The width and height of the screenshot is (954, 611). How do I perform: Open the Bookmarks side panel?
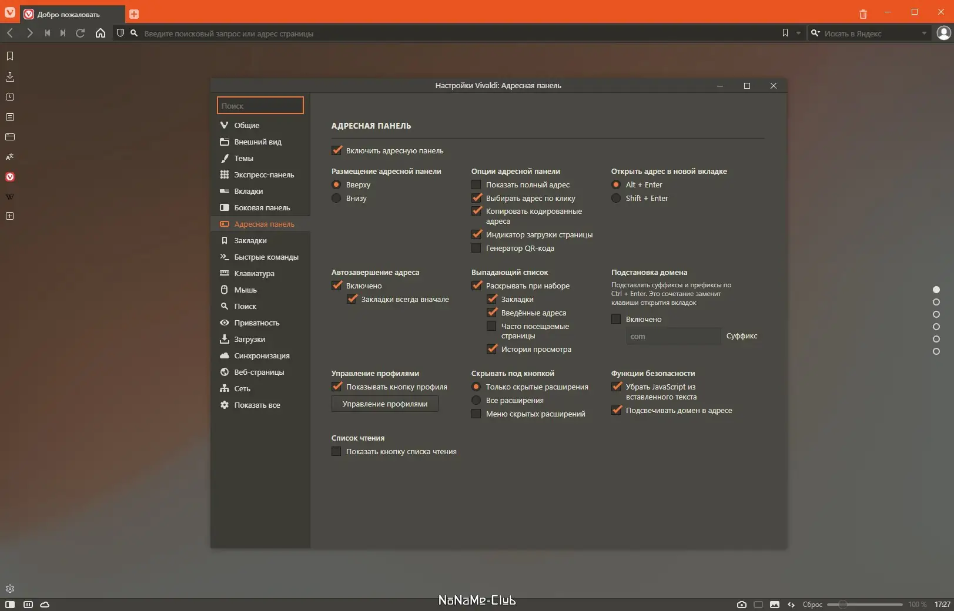(10, 56)
